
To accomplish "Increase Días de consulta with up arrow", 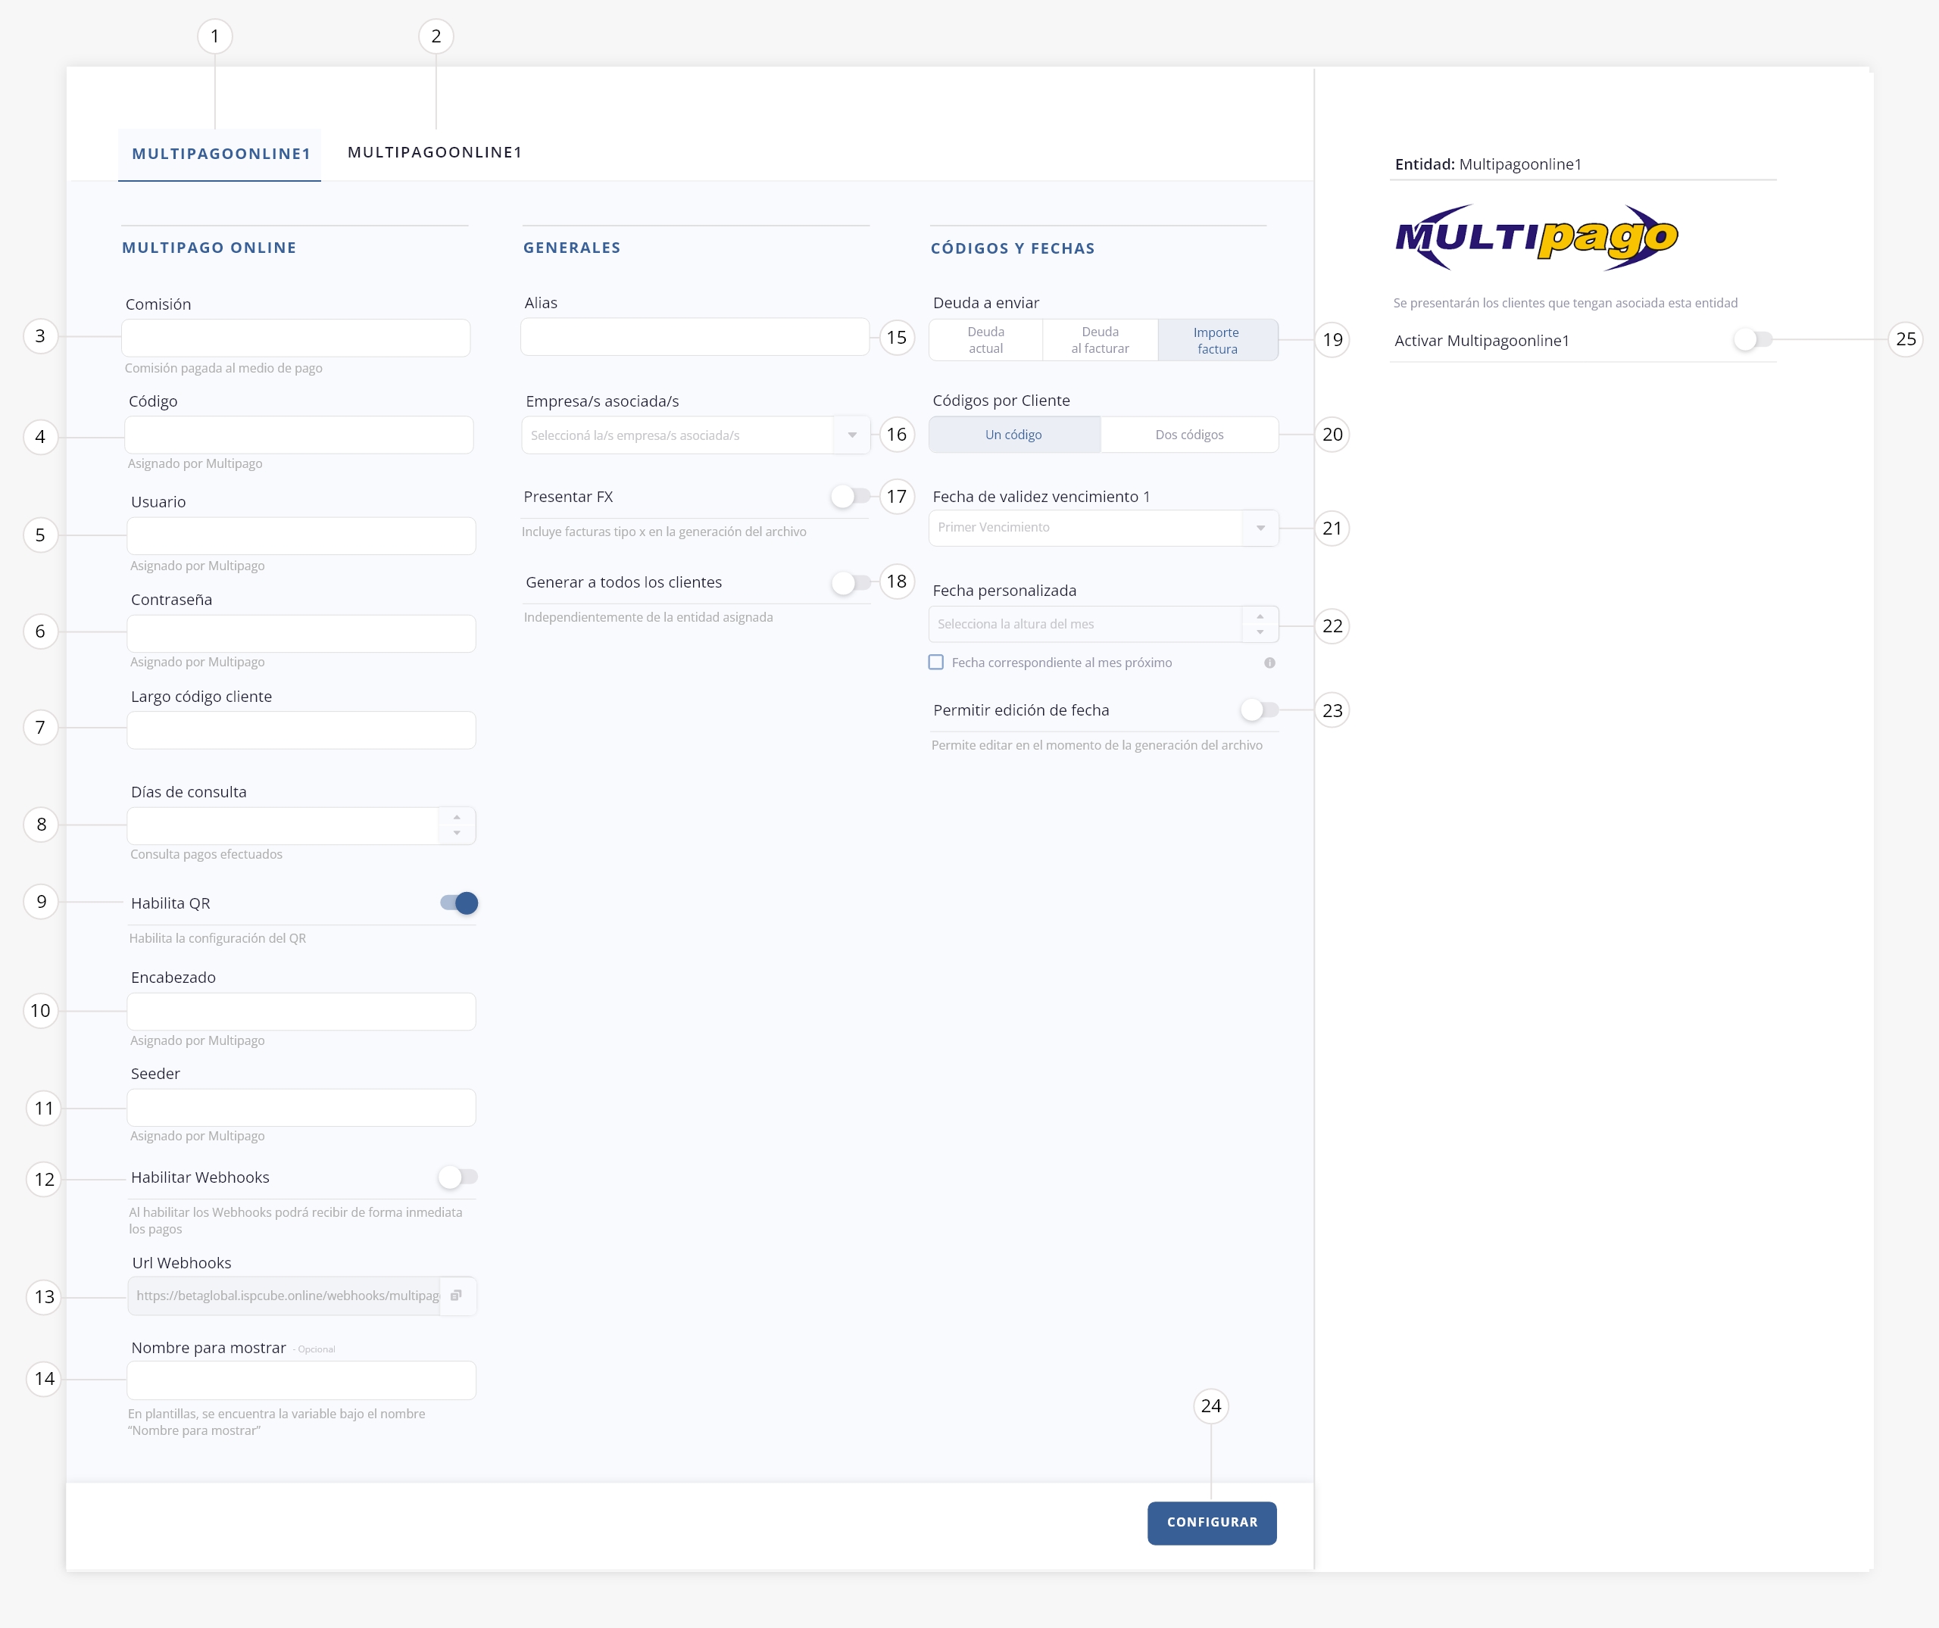I will coord(457,818).
